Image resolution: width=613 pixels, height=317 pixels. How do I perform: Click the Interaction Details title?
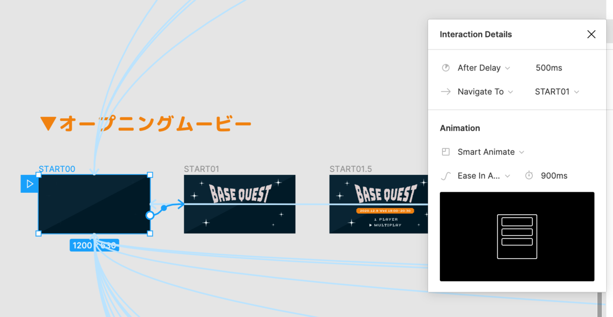[x=476, y=34]
